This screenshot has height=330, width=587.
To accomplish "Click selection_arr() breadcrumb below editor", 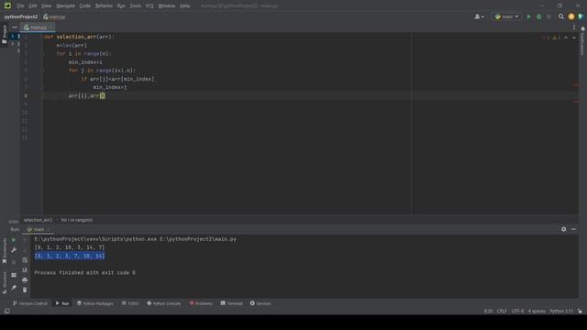I will (38, 220).
